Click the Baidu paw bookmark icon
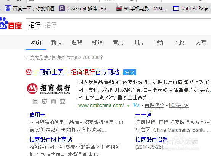Viewport: 211px width, 156px height. coord(8,9)
